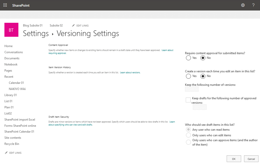Image resolution: width=260 pixels, height=163 pixels.
Task: Open the SharePoint settings gear
Action: [243, 5]
